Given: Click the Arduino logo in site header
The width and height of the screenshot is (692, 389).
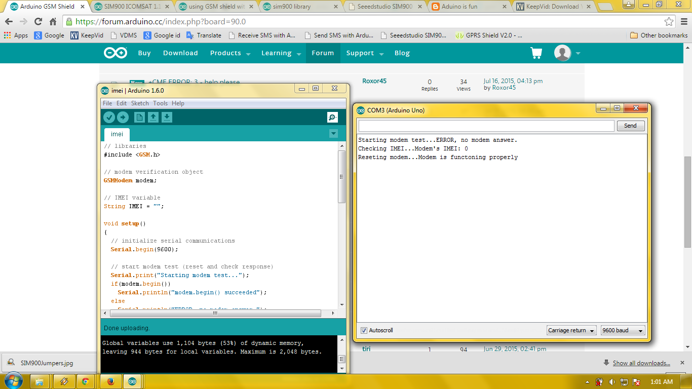Looking at the screenshot, I should (116, 53).
